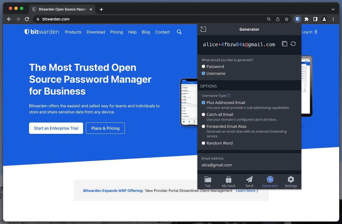Switch to the Tab section
Image resolution: width=342 pixels, height=224 pixels.
(208, 182)
